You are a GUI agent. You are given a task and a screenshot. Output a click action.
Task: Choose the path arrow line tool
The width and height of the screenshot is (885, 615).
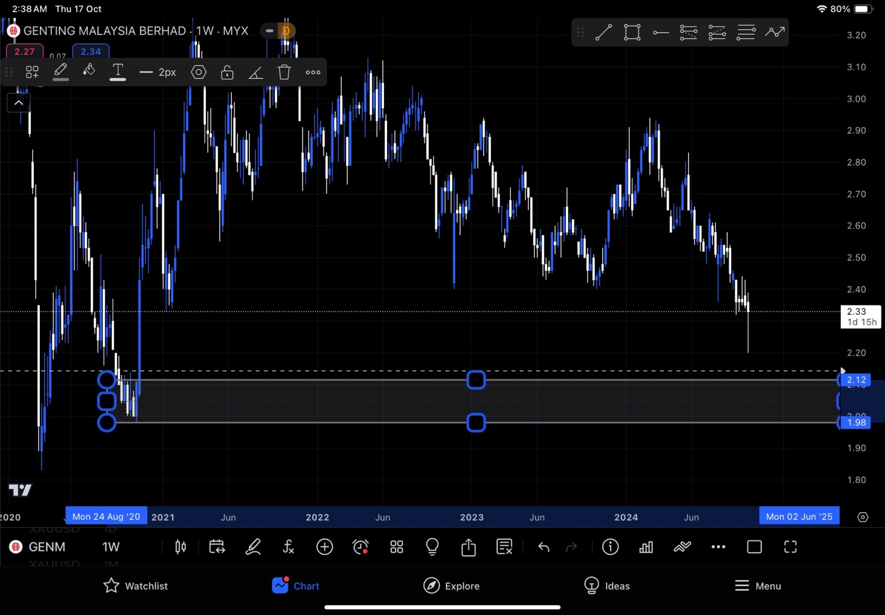(775, 32)
